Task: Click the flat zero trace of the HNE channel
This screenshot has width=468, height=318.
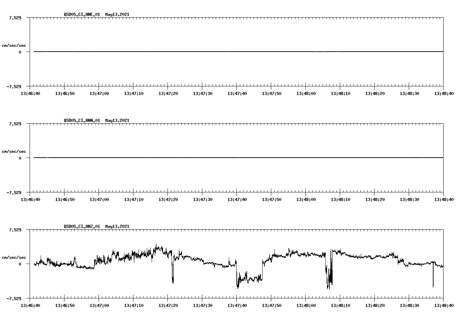Action: tap(238, 52)
